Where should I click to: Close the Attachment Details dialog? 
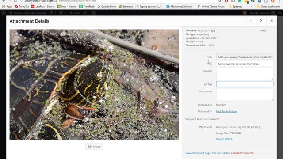coord(272,21)
